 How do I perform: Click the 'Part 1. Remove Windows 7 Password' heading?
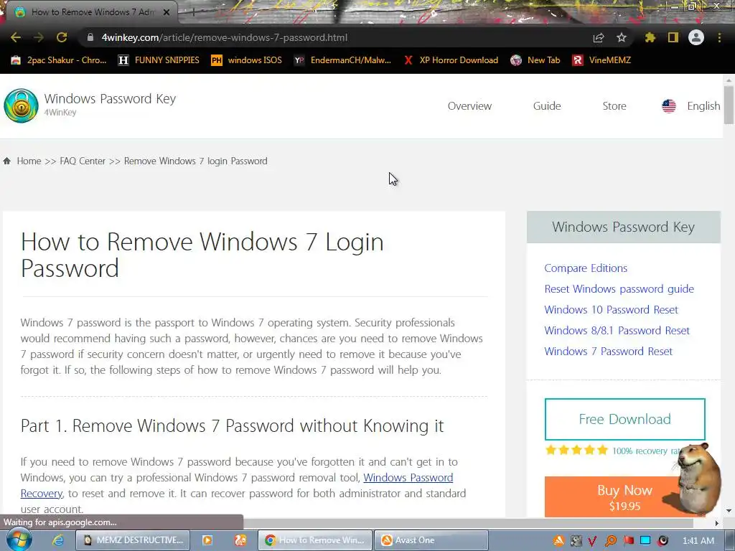[x=232, y=426]
